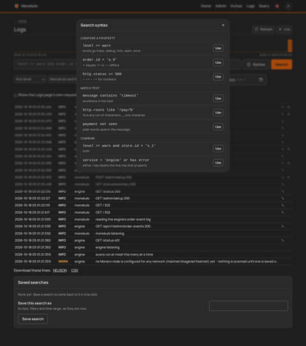This screenshot has height=346, width=306.
Task: Click the 'payment not seen' snippet text
Action: click(100, 124)
